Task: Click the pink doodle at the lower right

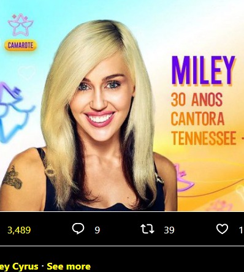Action: [184, 178]
